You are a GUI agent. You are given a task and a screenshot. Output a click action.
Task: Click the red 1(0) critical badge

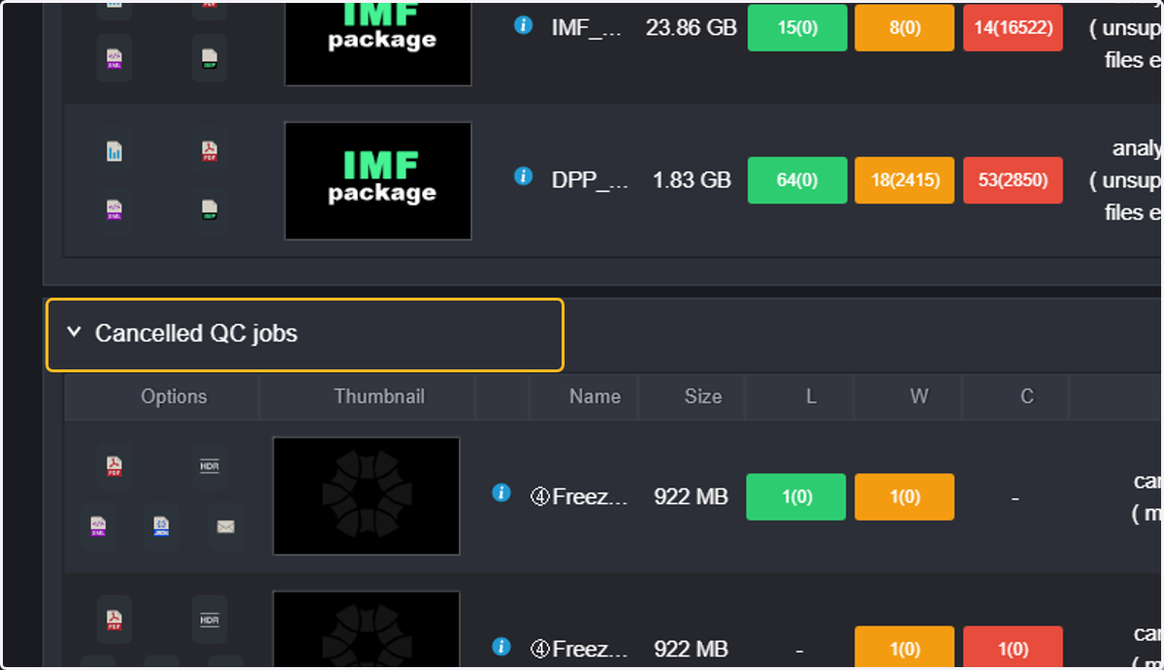pyautogui.click(x=1013, y=649)
